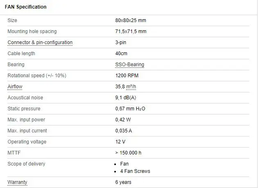This screenshot has height=188, width=258.
Task: Open the SSO-Bearing link
Action: click(129, 65)
